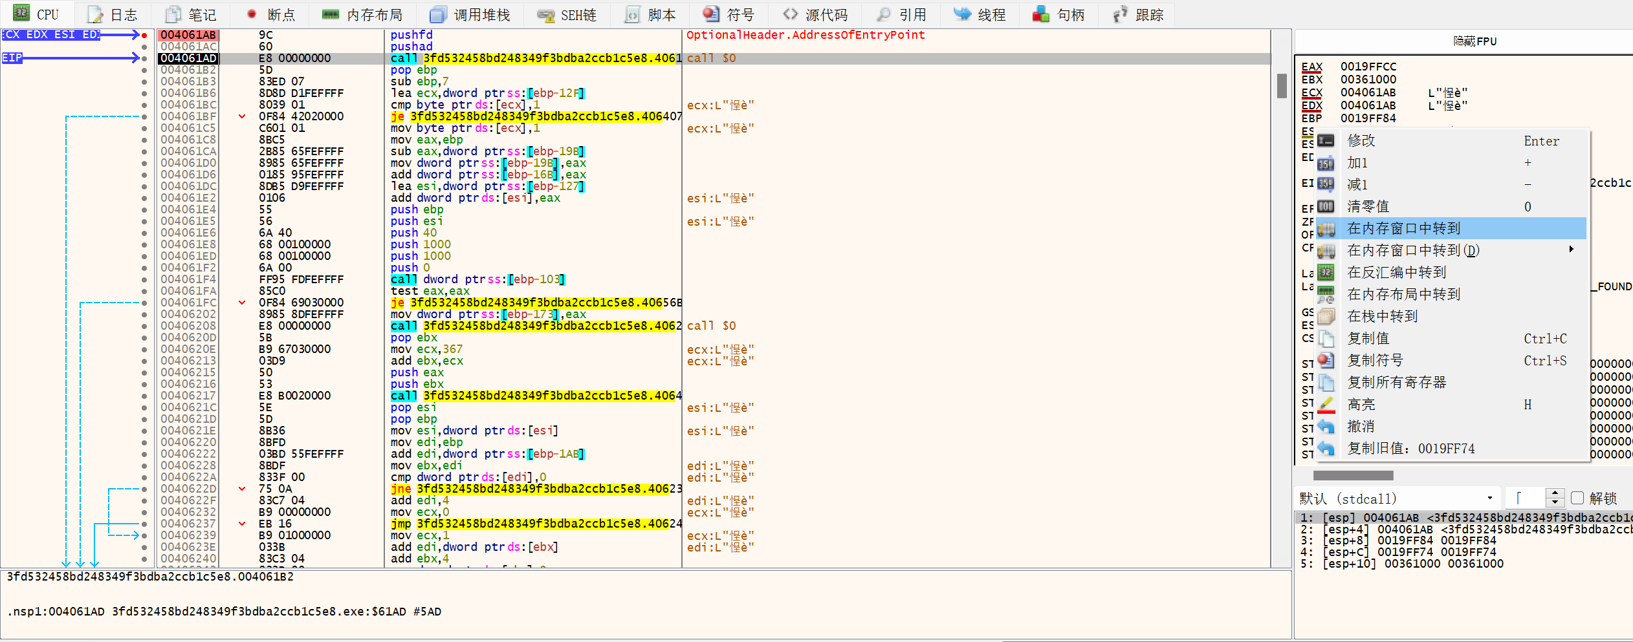Toggle breakpoint dot at address 004061F4

tap(144, 279)
